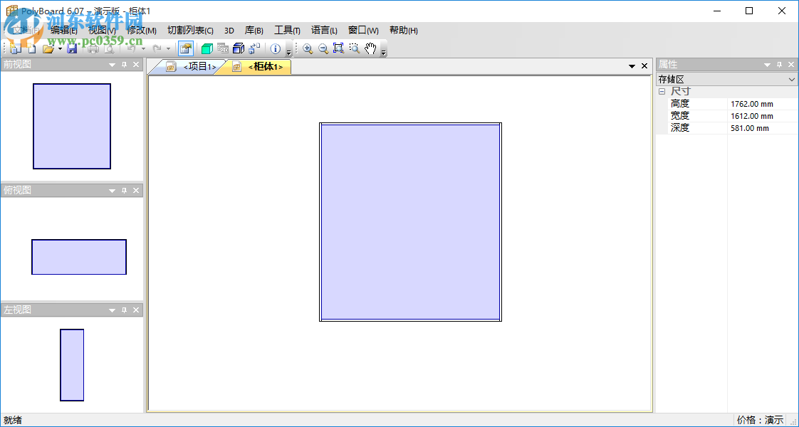Click the zoom in magnifier tool
Screen dimensions: 799x427
pyautogui.click(x=308, y=48)
